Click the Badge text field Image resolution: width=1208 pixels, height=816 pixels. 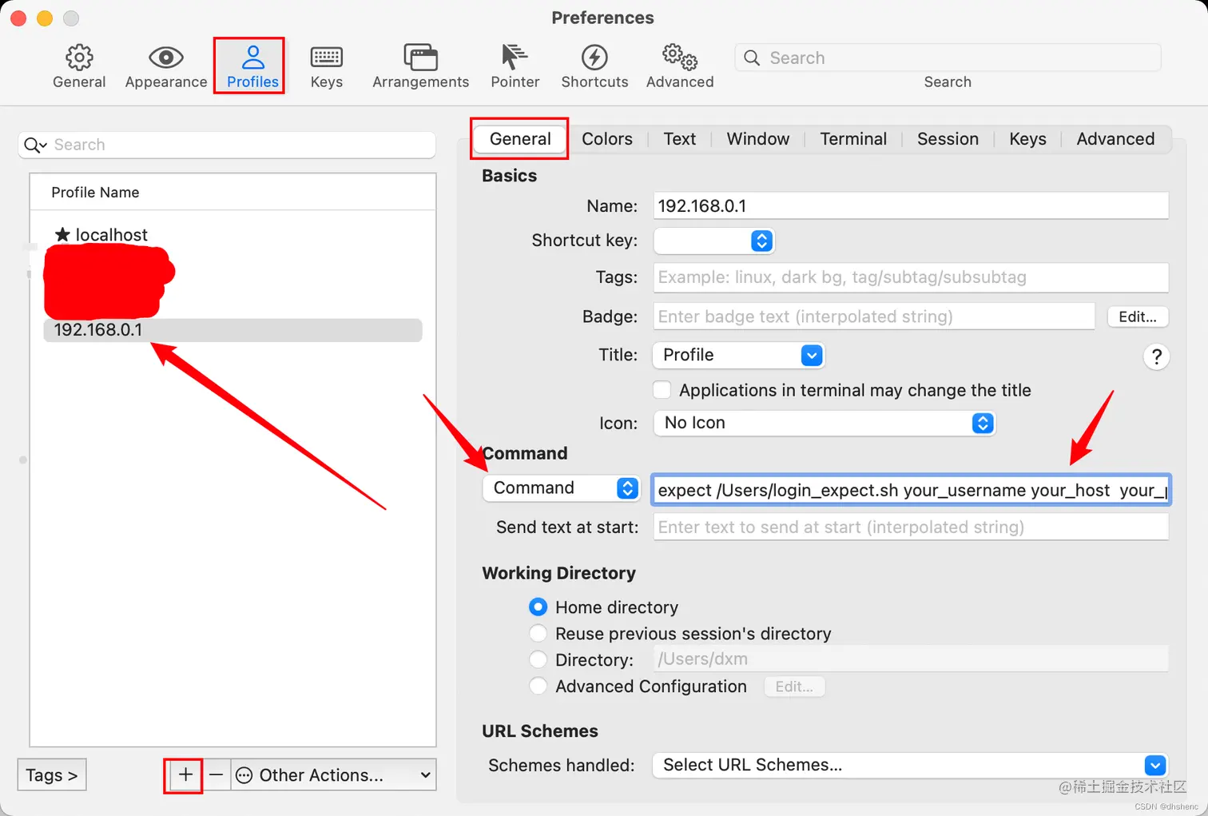(874, 316)
